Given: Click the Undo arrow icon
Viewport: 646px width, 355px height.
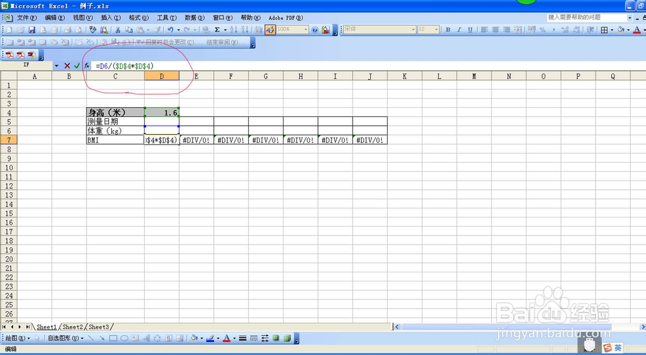Looking at the screenshot, I should tap(170, 30).
